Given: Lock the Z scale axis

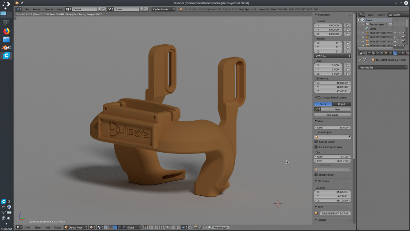Looking at the screenshot, I should [347, 73].
